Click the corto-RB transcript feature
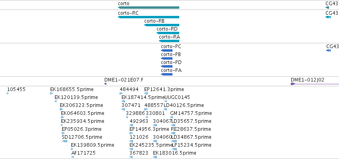This screenshot has width=339, height=159. pos(162,25)
